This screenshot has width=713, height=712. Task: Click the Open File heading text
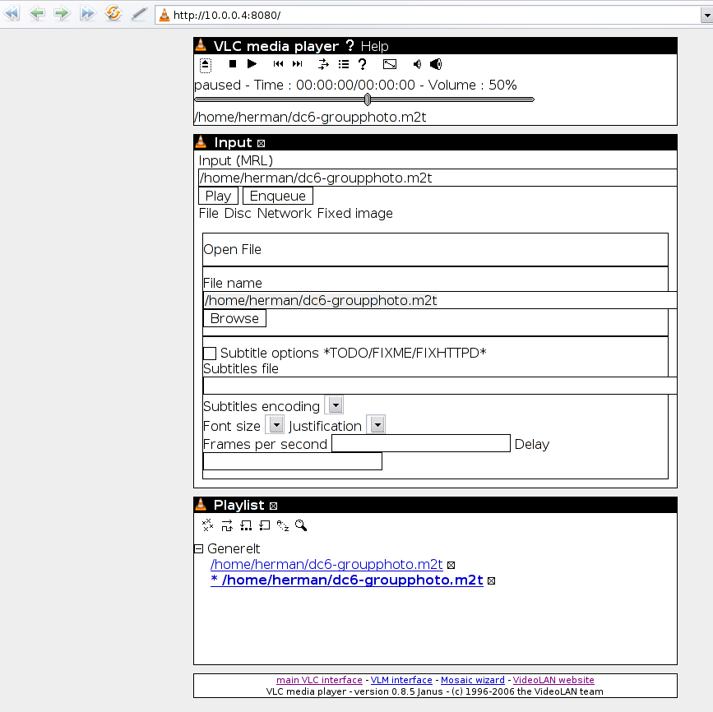(x=233, y=250)
